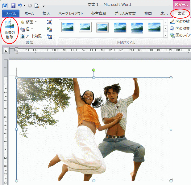This screenshot has height=185, width=191.
Task: Click the top-left corner sizing handle
Action: coord(16,77)
